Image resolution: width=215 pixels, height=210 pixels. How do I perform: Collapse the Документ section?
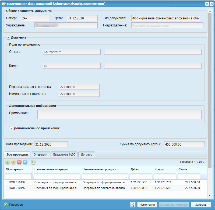(x=8, y=37)
